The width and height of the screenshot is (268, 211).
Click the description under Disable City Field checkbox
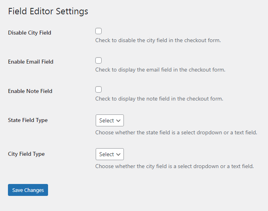coord(158,41)
